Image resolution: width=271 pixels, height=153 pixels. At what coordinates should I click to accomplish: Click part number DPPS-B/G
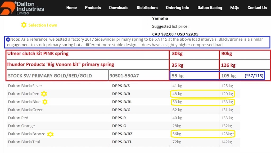point(121,110)
